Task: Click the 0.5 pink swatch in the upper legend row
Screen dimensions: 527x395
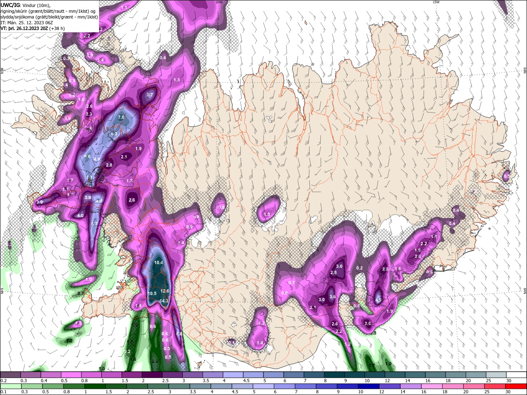Action: (x=71, y=375)
